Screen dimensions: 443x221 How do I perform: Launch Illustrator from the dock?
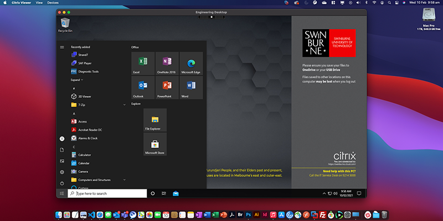(x=256, y=215)
